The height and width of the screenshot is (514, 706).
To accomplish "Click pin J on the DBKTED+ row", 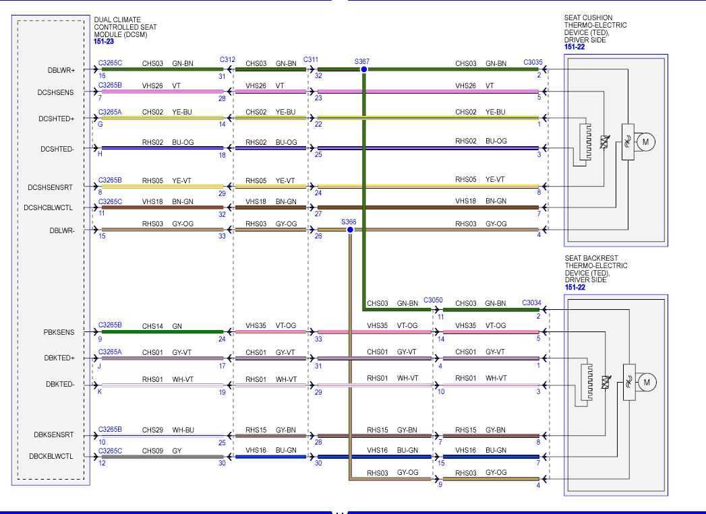I will [100, 366].
